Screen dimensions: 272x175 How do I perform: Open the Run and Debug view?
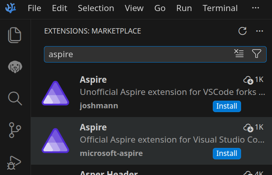(x=14, y=163)
